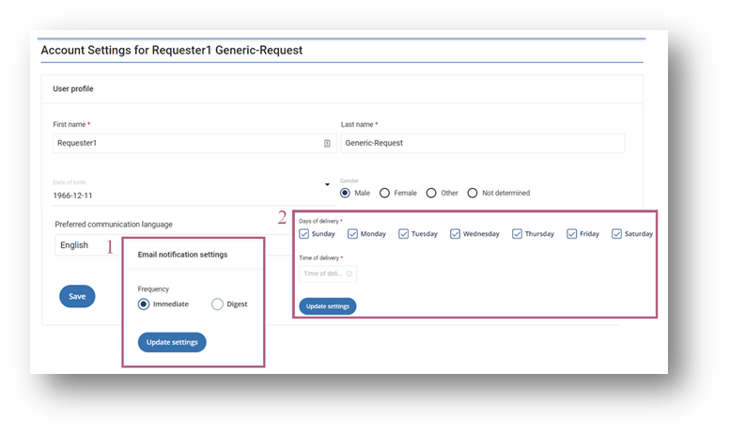Click the Save button

point(77,296)
